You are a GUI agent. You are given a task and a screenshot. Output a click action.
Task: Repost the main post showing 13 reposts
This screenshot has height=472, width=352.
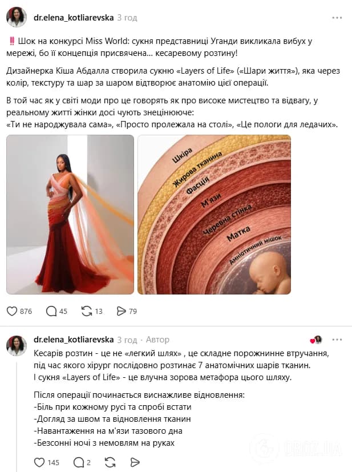pos(87,311)
